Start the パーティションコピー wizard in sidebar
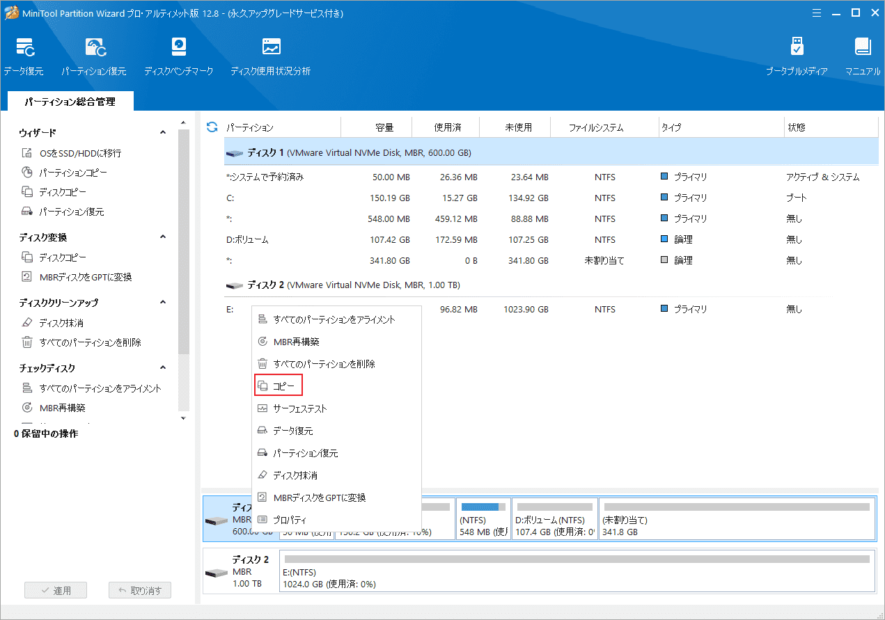Image resolution: width=885 pixels, height=620 pixels. pyautogui.click(x=64, y=173)
